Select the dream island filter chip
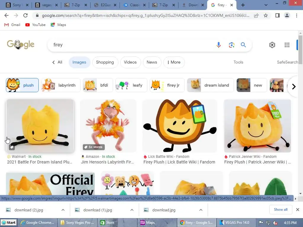The width and height of the screenshot is (303, 227). pyautogui.click(x=210, y=85)
